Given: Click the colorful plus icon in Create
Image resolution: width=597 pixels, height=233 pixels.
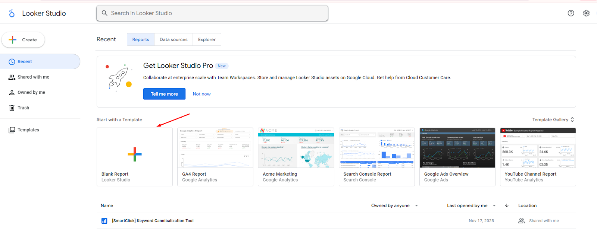Looking at the screenshot, I should (x=13, y=40).
